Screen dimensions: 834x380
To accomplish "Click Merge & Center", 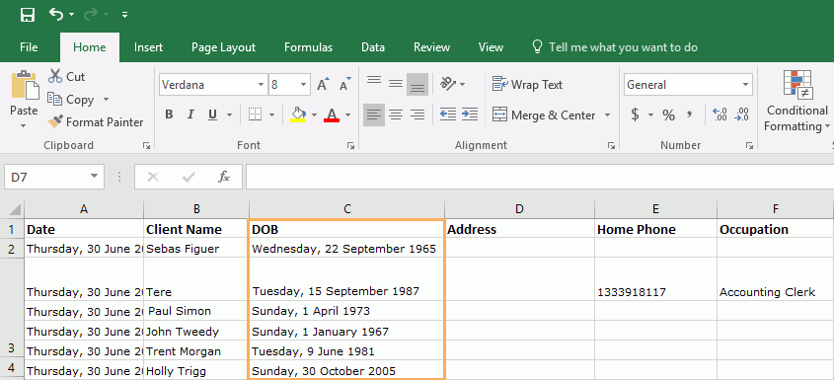I will click(x=545, y=114).
